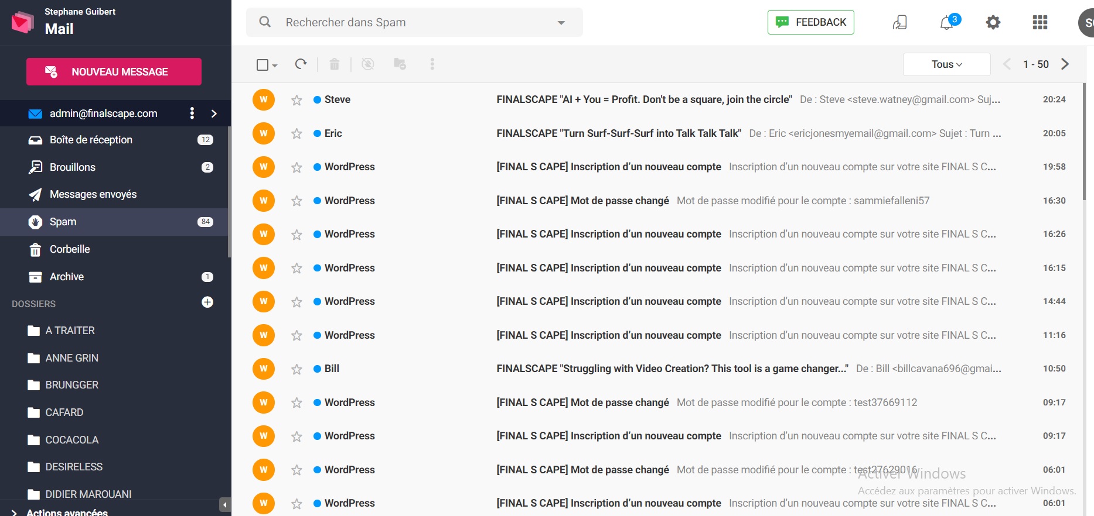Click the Brouillons drafts icon
Screen dimensions: 1094x516
[35, 167]
